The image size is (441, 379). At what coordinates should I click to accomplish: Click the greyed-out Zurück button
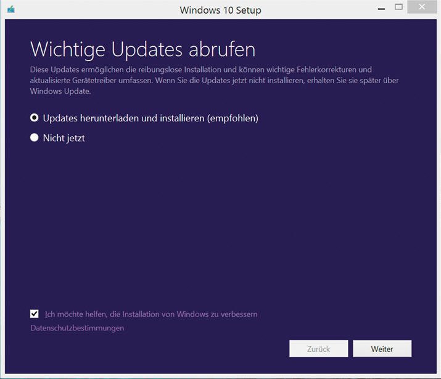tap(318, 349)
